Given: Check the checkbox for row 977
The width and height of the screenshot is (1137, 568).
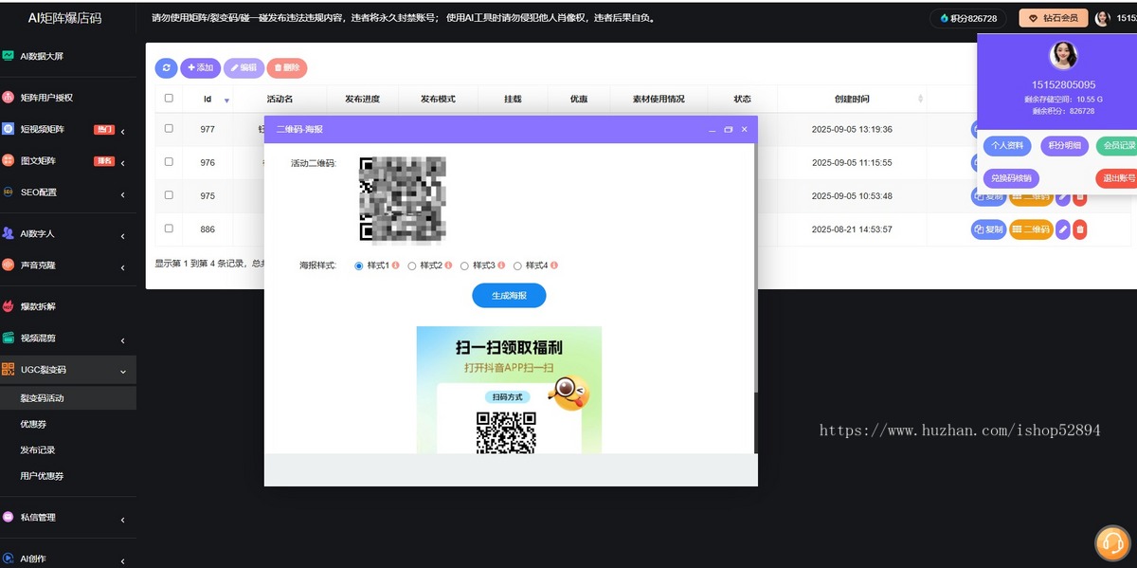Looking at the screenshot, I should pyautogui.click(x=169, y=128).
